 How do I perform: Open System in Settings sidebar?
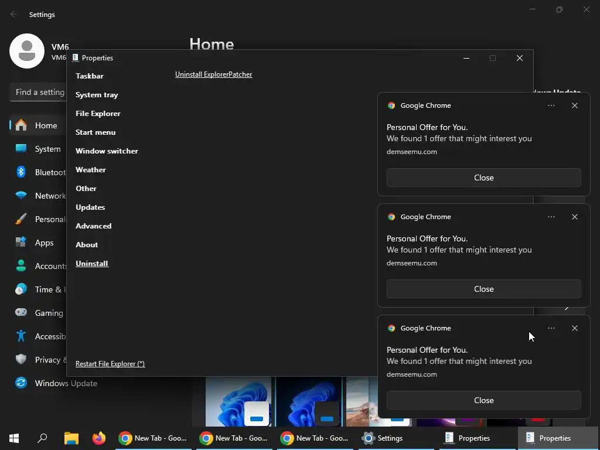38,149
